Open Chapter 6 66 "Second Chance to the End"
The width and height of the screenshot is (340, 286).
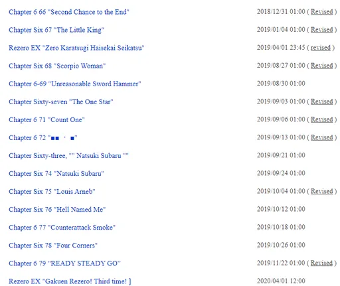pyautogui.click(x=69, y=12)
